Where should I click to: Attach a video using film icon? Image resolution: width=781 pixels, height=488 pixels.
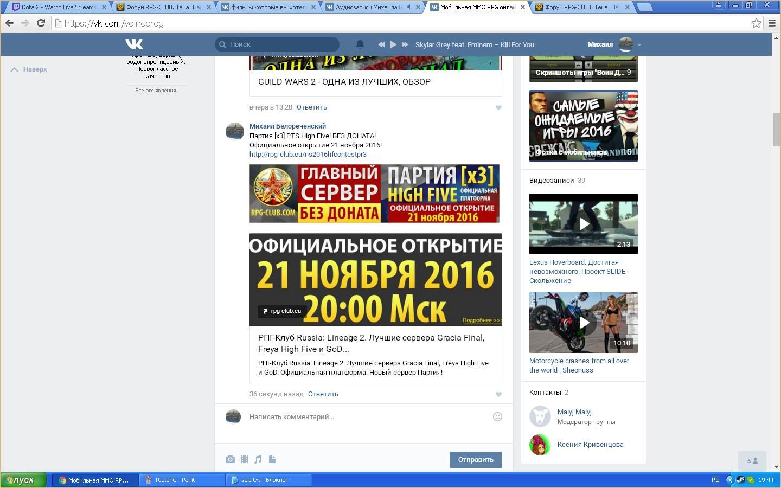click(x=244, y=460)
